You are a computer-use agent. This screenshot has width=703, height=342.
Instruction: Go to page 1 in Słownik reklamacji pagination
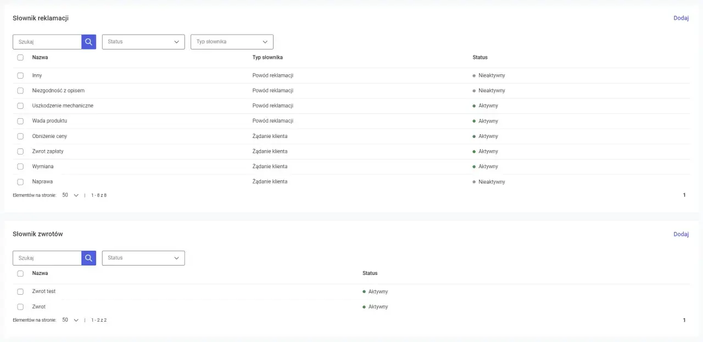(684, 195)
